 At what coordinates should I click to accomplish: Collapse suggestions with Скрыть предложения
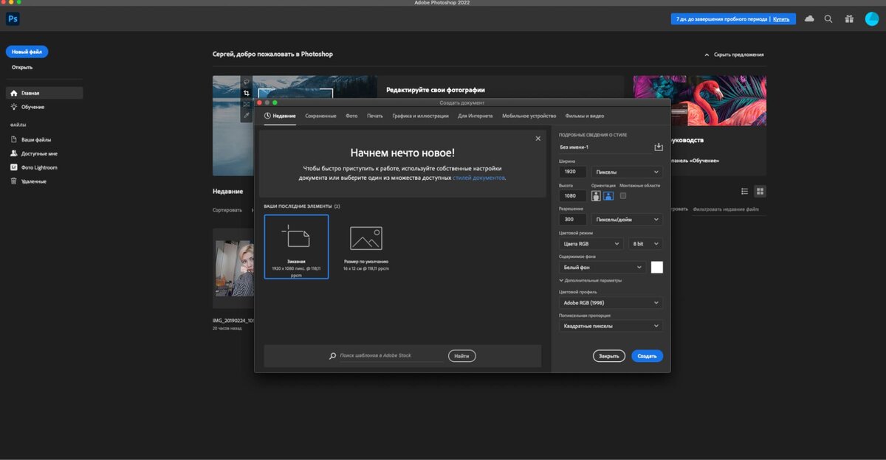point(734,55)
